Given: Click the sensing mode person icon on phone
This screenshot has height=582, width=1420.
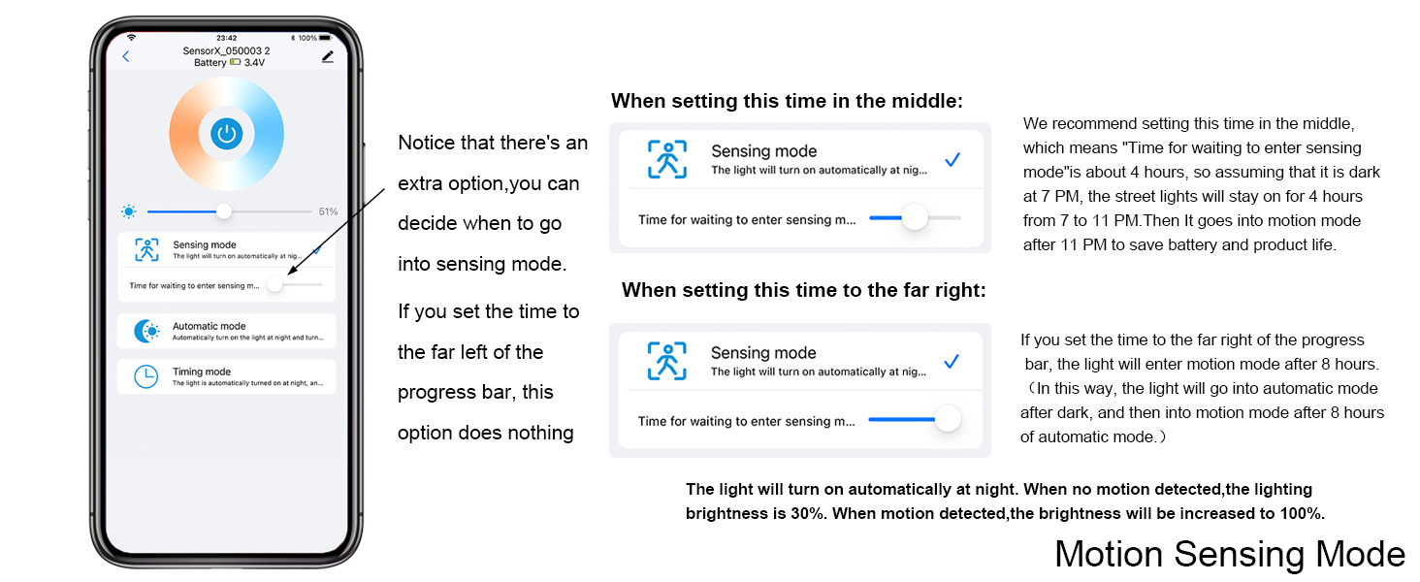Looking at the screenshot, I should [147, 249].
